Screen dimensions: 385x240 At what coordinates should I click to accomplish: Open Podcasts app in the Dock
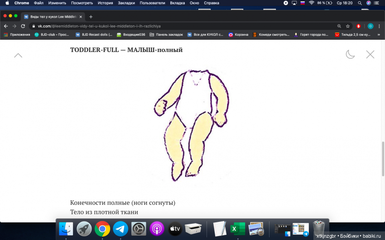point(157,229)
